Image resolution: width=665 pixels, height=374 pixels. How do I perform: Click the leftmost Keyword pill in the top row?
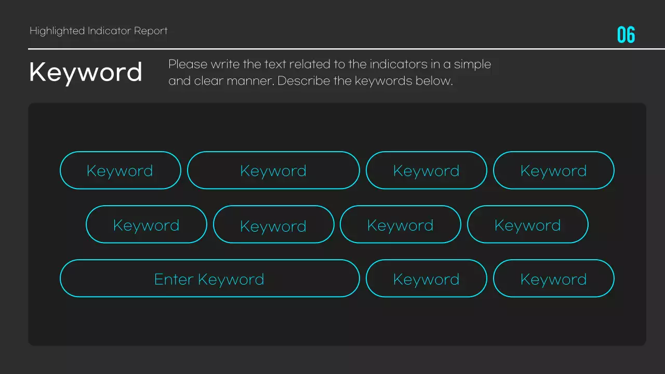[x=120, y=170]
